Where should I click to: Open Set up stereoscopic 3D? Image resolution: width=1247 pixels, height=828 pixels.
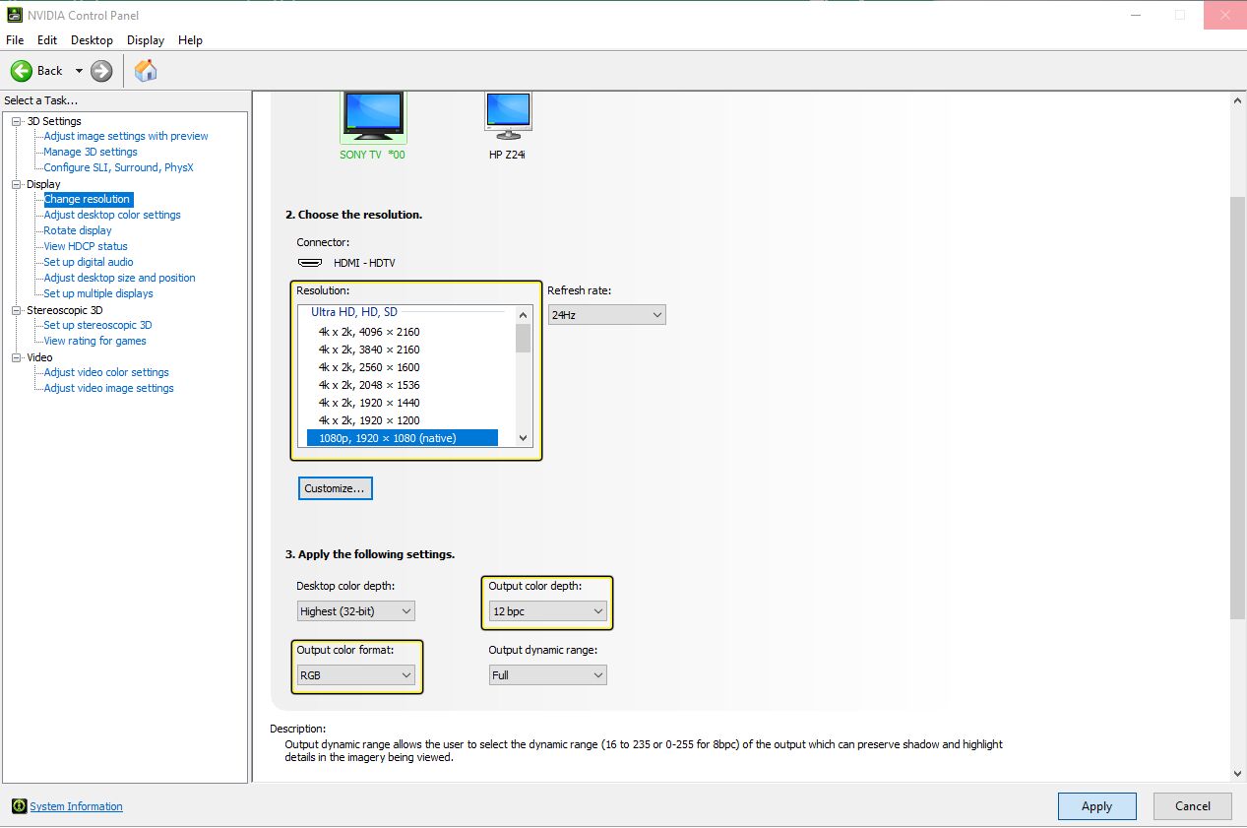click(x=97, y=325)
